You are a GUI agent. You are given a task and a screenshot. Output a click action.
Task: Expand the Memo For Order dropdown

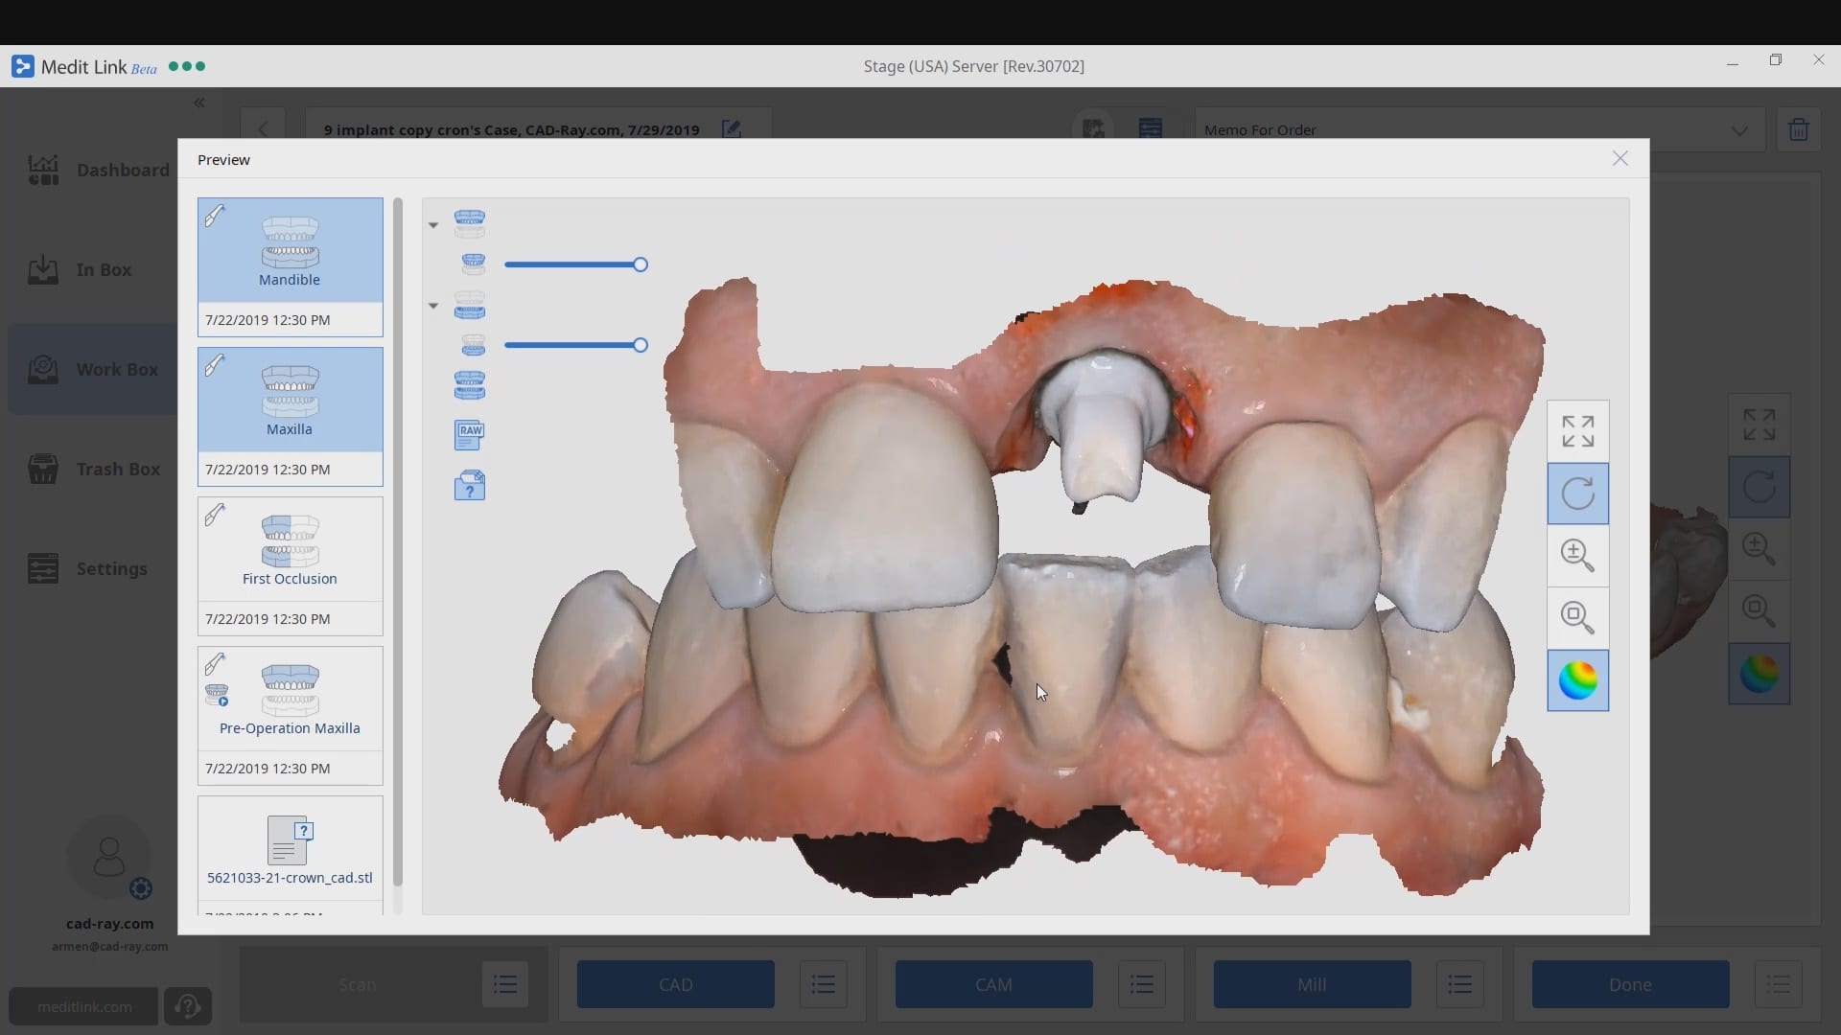(1738, 130)
